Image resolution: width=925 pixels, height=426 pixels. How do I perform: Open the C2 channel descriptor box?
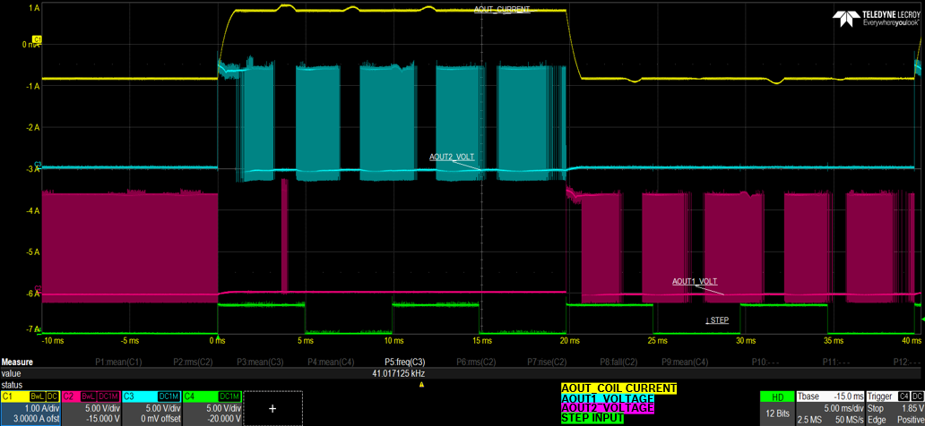91,408
